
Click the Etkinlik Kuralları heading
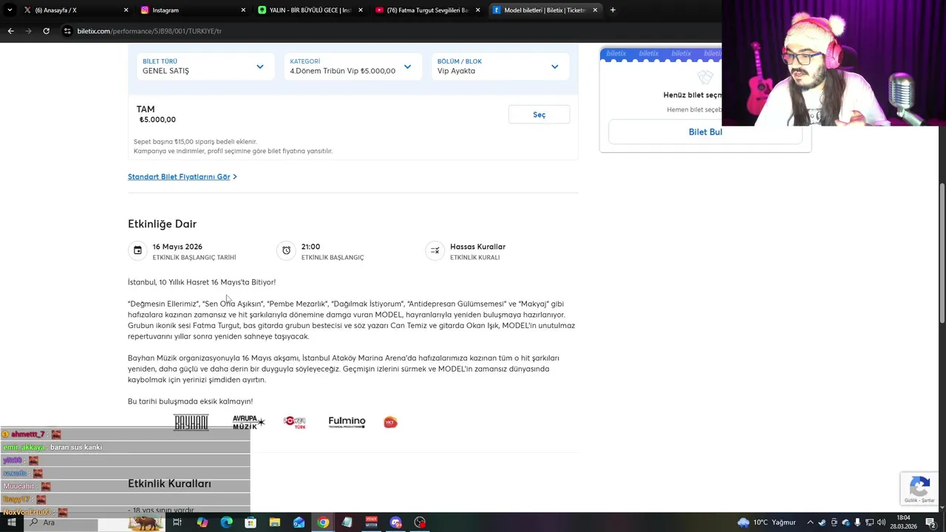169,483
